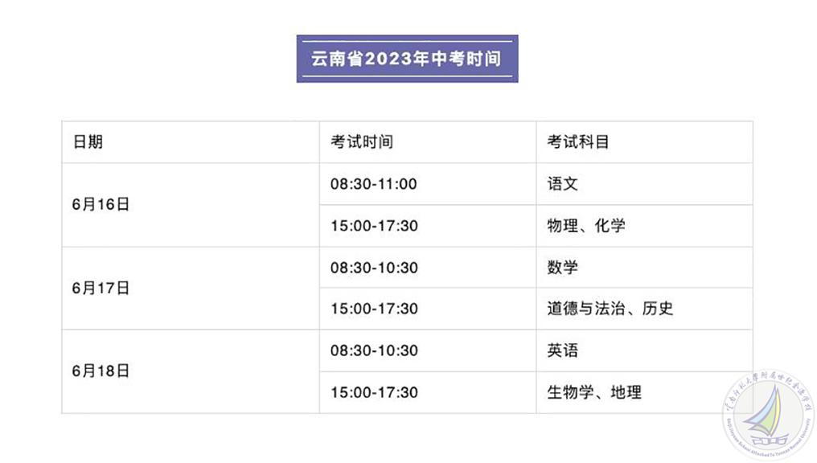Screen dimensions: 817x463
Task: Click the 08:30-10:30 time beside 英语
Action: point(374,350)
